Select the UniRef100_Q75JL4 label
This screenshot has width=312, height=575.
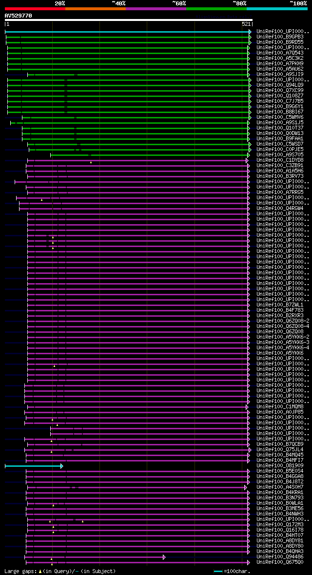(x=280, y=450)
